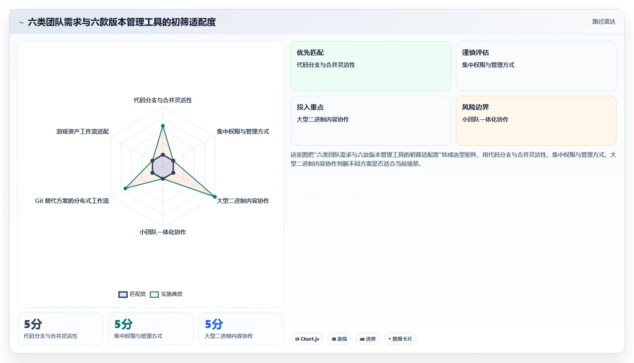Click the 5分 代码分支与合并灵活性 stat card

point(60,329)
